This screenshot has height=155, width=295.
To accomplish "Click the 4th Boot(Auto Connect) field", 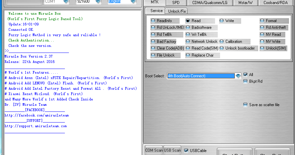I will coord(201,76).
